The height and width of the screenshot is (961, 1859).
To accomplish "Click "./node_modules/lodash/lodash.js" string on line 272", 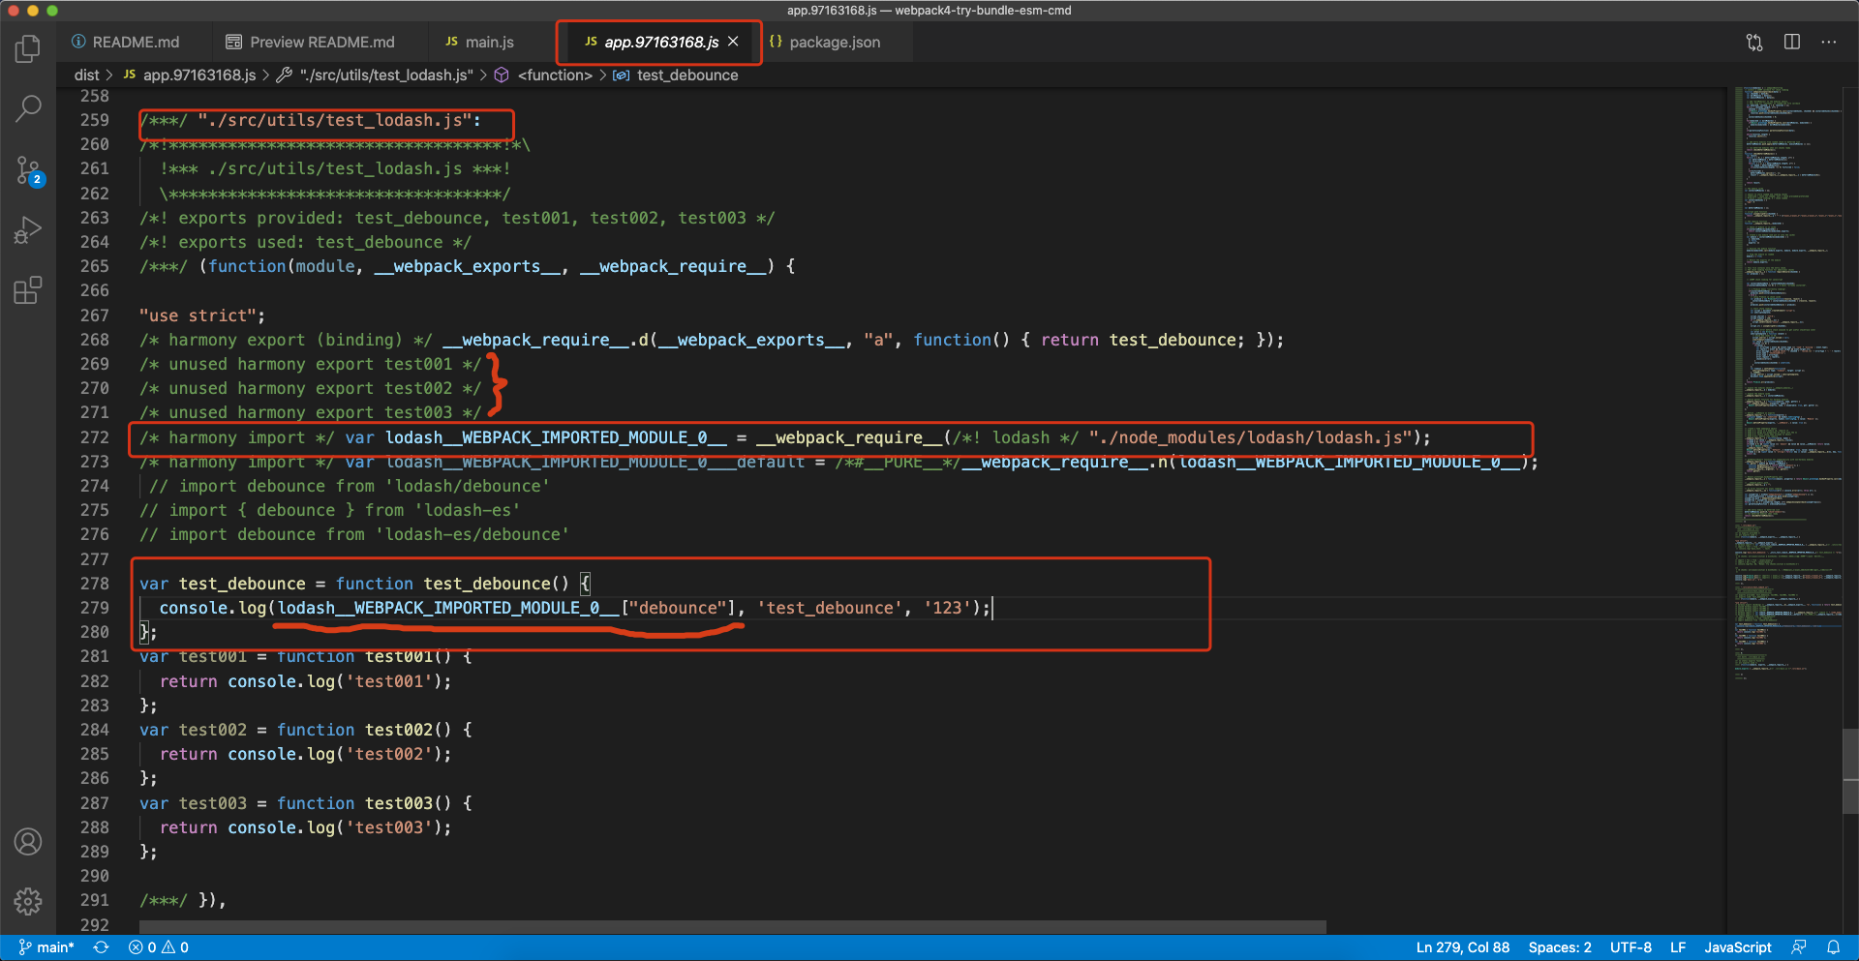I will 1250,437.
